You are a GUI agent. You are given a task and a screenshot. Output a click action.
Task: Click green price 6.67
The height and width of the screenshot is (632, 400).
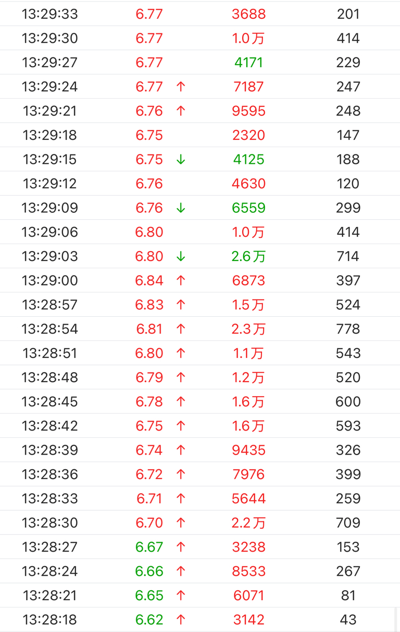tap(149, 547)
